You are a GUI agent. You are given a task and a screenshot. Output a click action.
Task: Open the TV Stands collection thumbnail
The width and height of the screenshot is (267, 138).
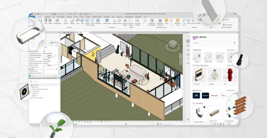pyautogui.click(x=199, y=77)
